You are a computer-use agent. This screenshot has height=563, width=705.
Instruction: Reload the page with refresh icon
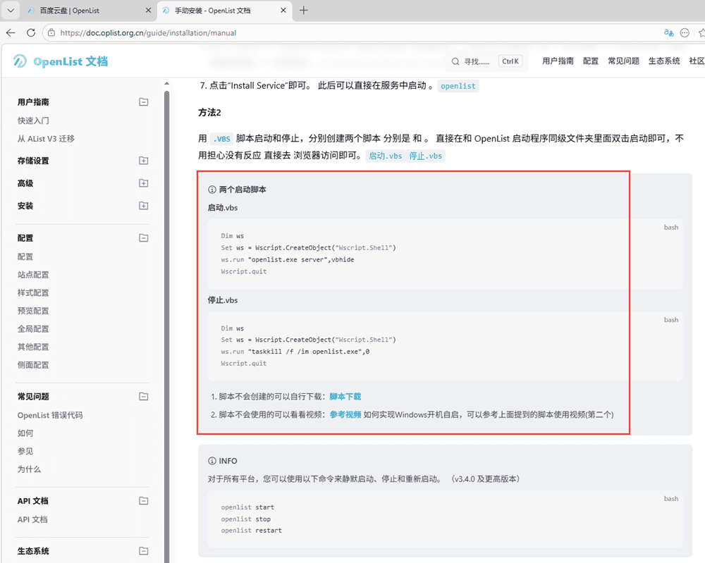tap(31, 32)
